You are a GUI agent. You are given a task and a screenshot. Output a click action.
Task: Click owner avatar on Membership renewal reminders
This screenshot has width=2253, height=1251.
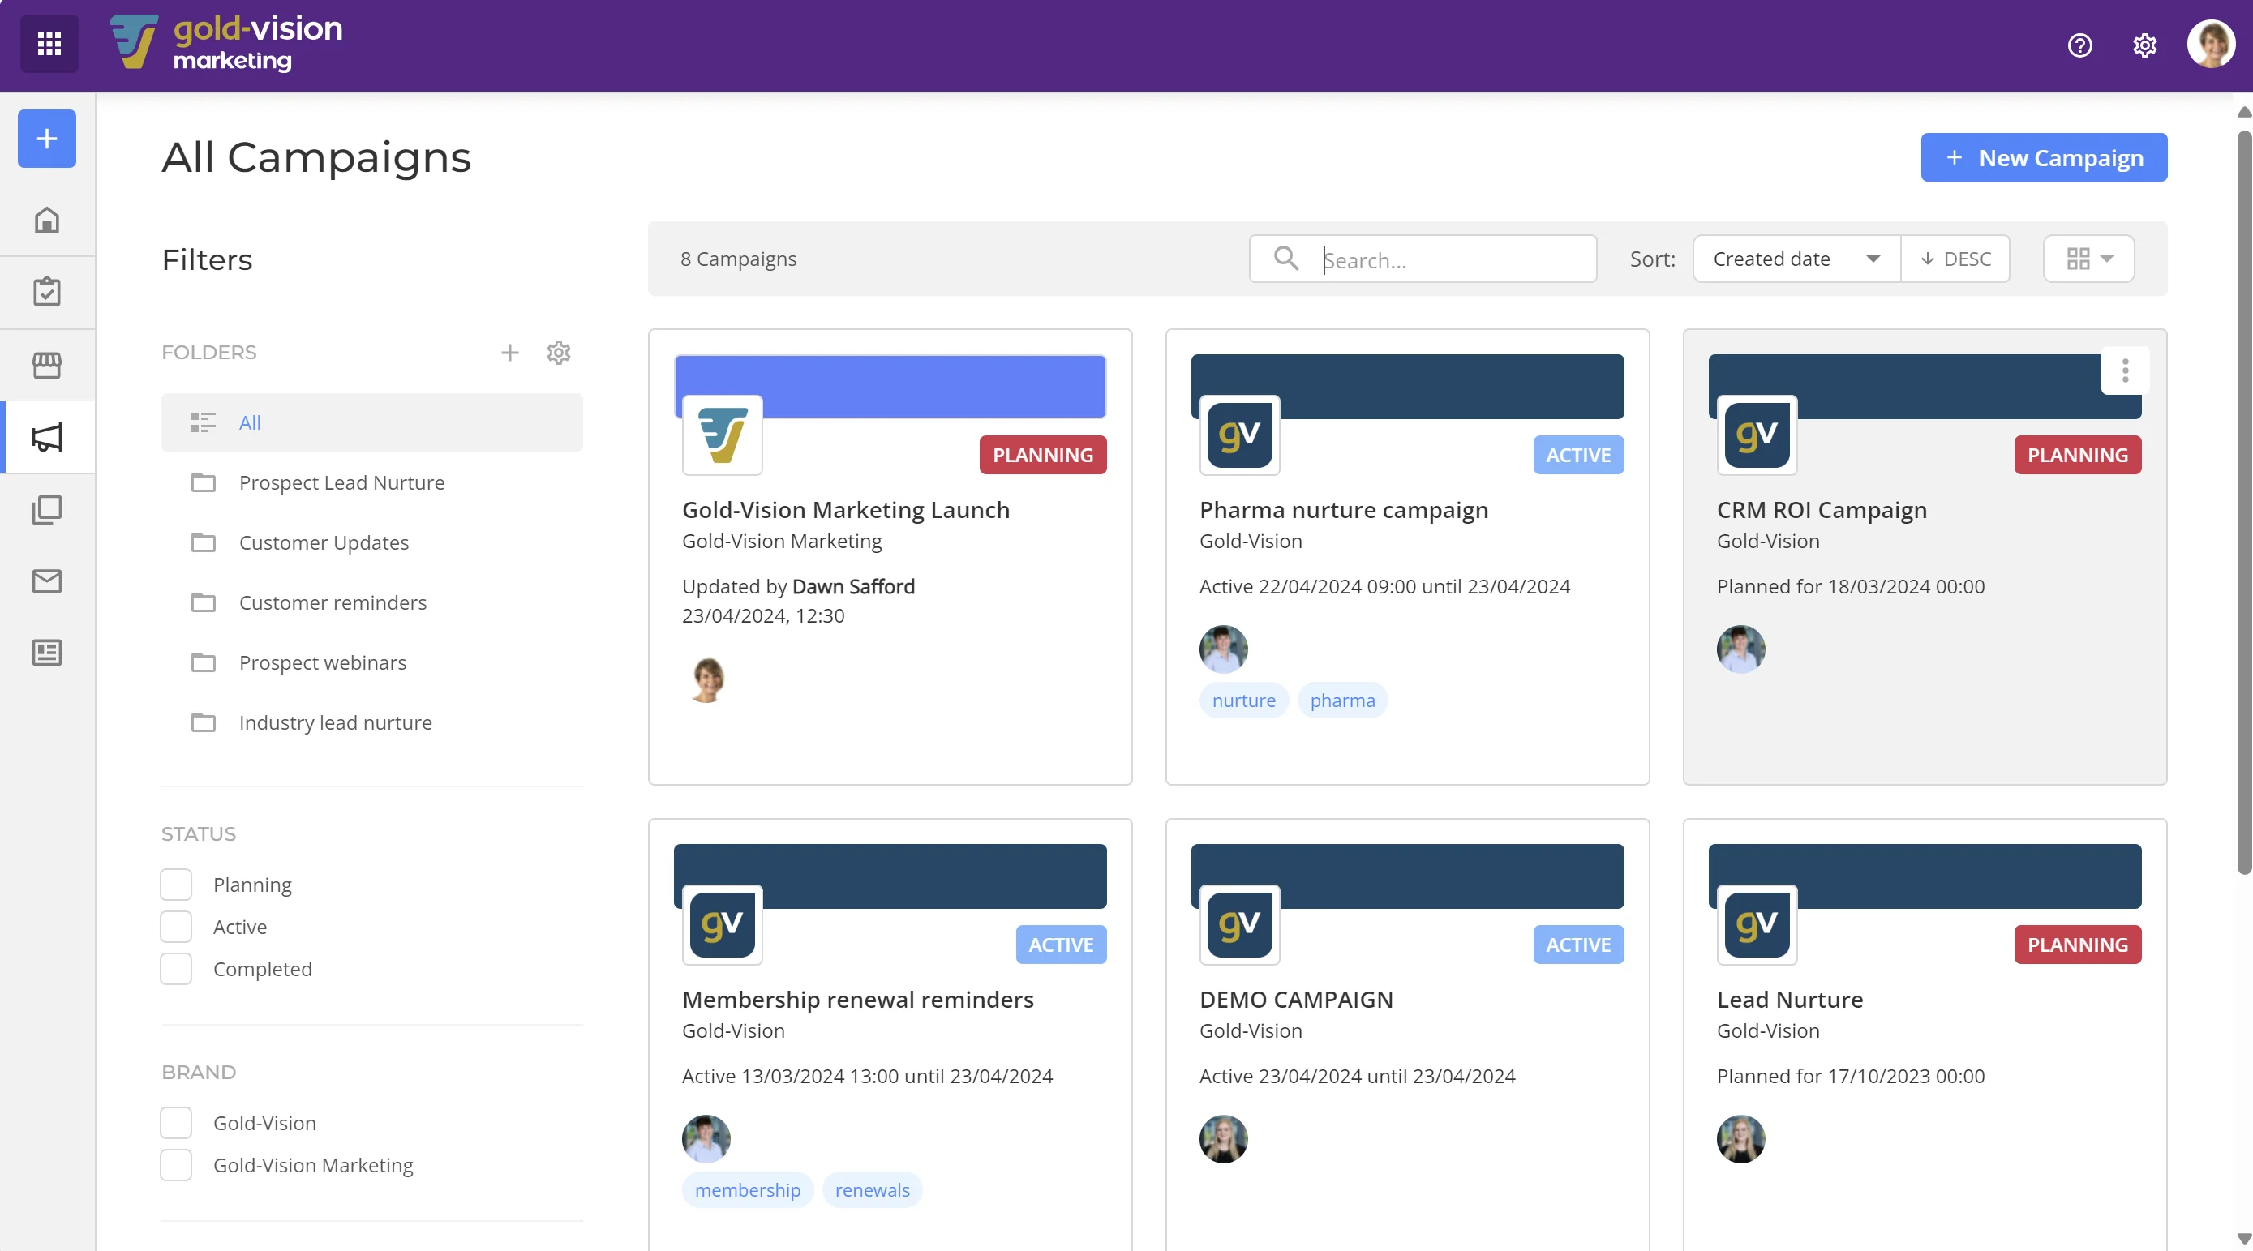(706, 1138)
